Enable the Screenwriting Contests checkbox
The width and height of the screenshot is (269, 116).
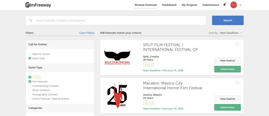(x=30, y=86)
